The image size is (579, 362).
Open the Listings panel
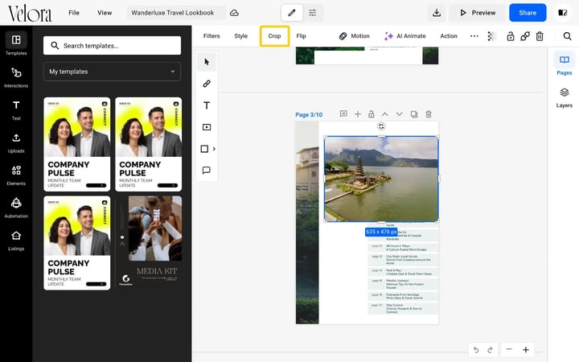16,240
